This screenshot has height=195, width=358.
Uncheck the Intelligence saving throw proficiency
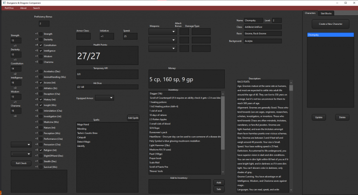tap(41, 51)
